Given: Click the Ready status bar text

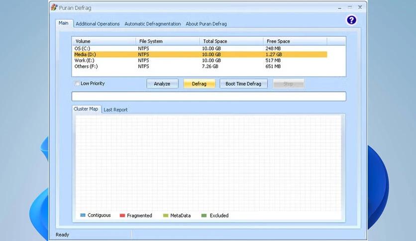Looking at the screenshot, I should pyautogui.click(x=62, y=235).
